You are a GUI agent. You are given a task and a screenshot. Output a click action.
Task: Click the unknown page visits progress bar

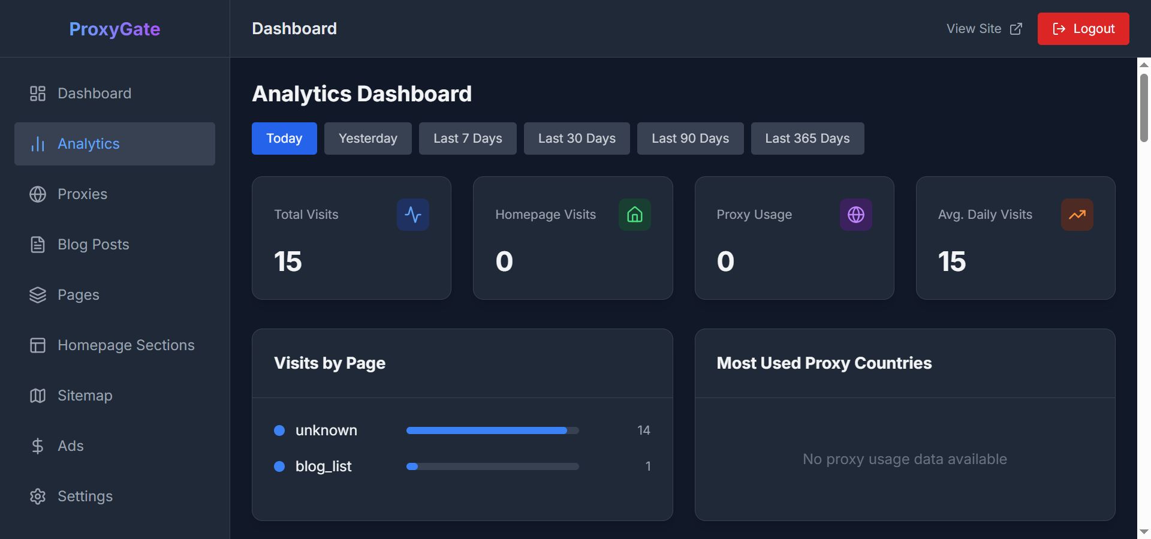[492, 430]
